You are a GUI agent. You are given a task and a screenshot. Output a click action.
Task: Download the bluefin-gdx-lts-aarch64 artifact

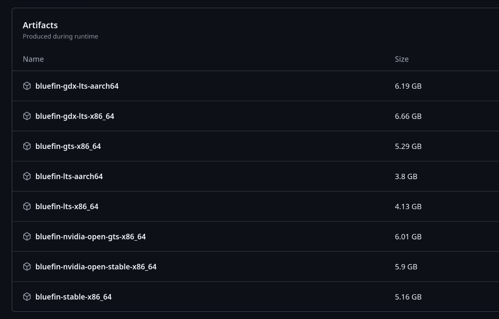(x=77, y=86)
